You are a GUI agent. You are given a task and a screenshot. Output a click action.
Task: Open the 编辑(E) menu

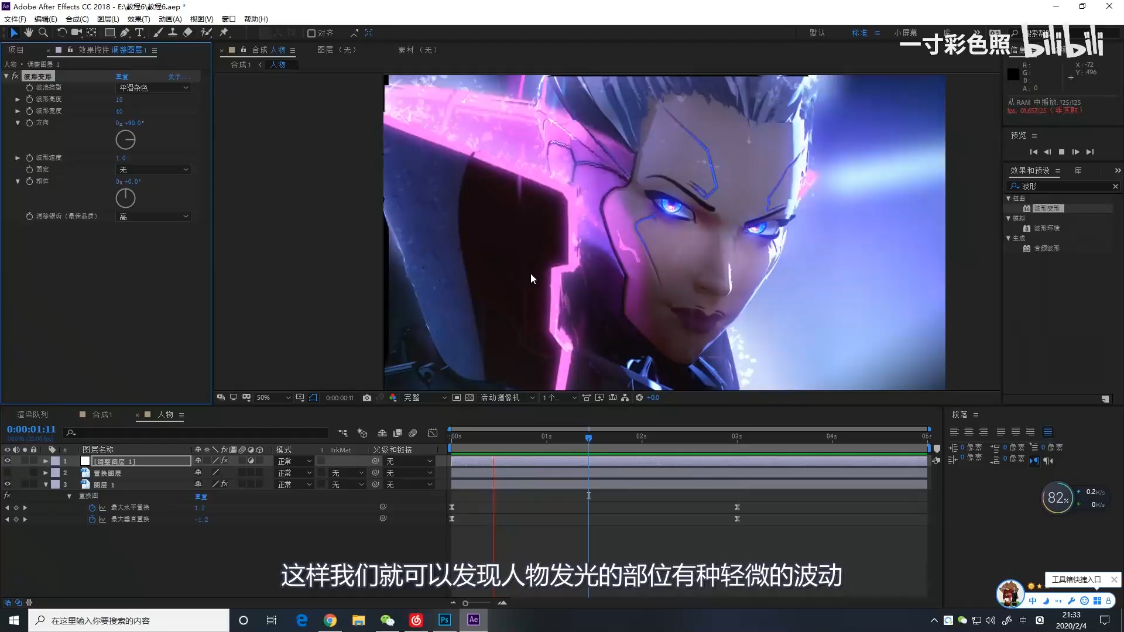tap(46, 19)
